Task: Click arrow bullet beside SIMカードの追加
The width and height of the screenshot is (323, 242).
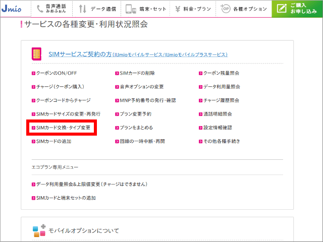Action: point(33,142)
